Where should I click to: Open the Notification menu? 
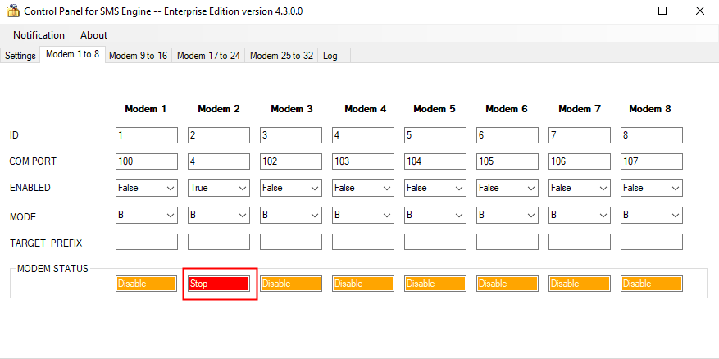(39, 35)
